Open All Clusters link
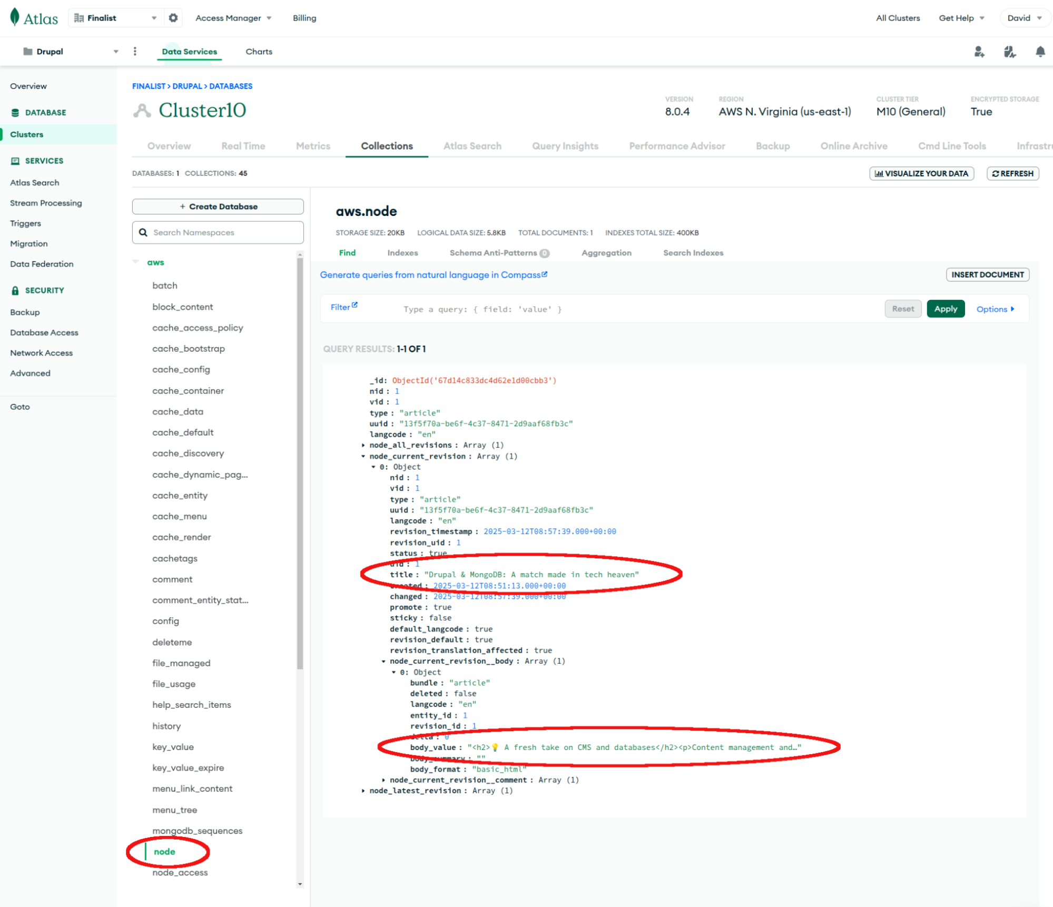The height and width of the screenshot is (907, 1053). (x=898, y=18)
